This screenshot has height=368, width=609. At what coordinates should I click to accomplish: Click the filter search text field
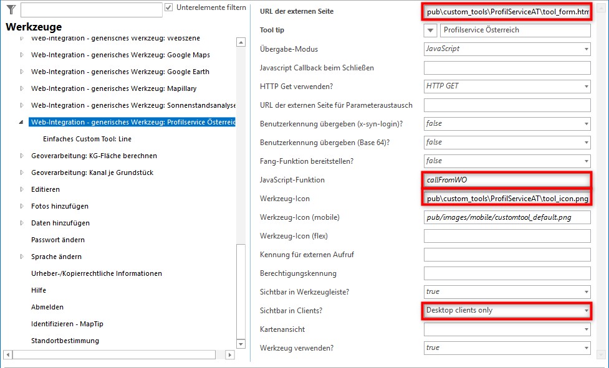[x=91, y=10]
